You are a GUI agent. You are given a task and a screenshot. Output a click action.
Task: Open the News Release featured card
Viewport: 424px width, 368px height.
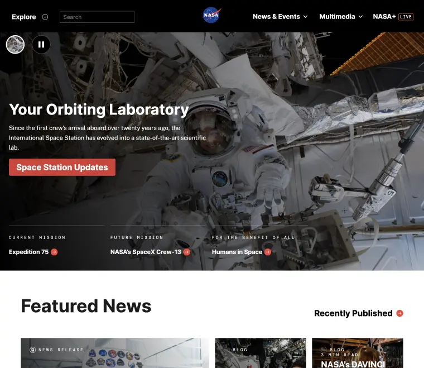(x=115, y=353)
